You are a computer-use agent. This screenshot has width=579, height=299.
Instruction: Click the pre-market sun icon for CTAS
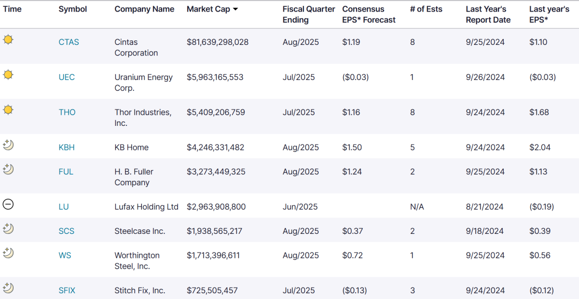tap(8, 40)
